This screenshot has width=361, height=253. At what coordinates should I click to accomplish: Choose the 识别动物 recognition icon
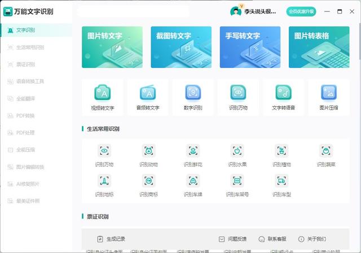(x=148, y=151)
